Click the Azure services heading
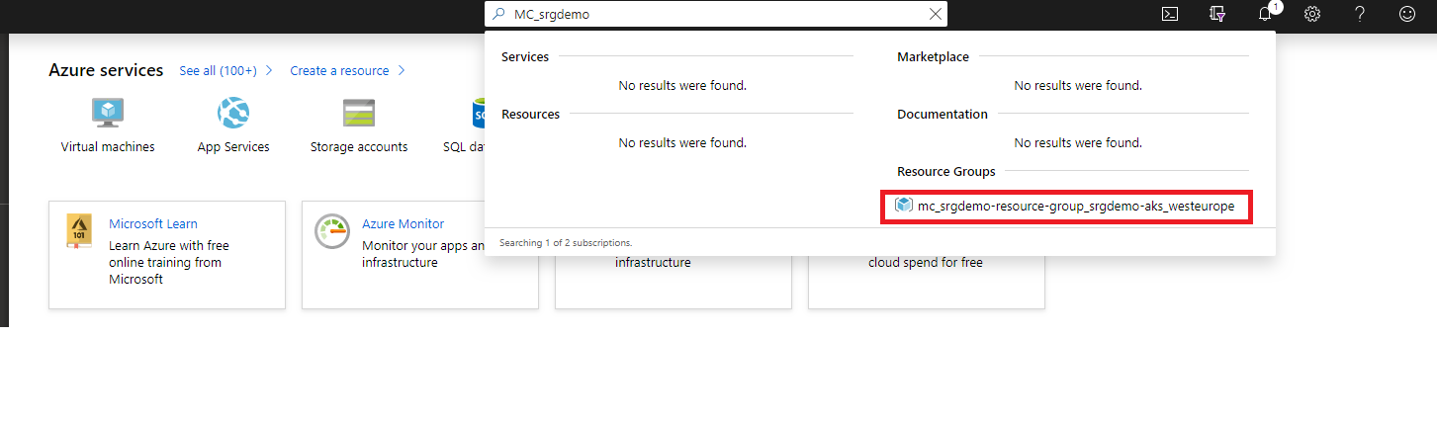This screenshot has width=1437, height=421. tap(106, 70)
